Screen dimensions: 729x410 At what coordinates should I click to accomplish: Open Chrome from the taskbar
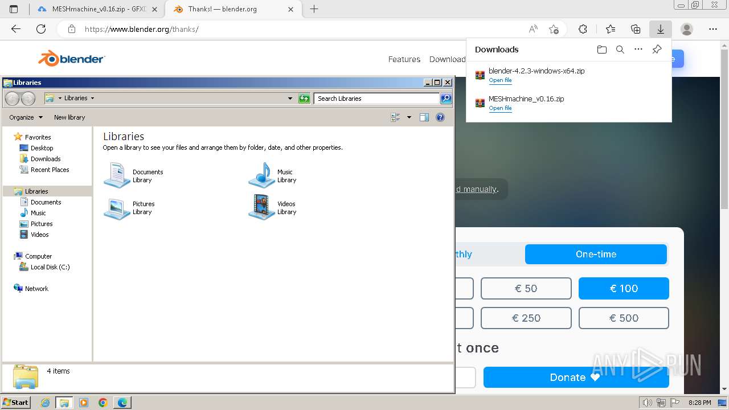point(103,403)
